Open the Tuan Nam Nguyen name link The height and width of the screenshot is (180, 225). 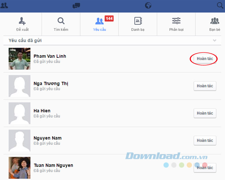(x=53, y=166)
